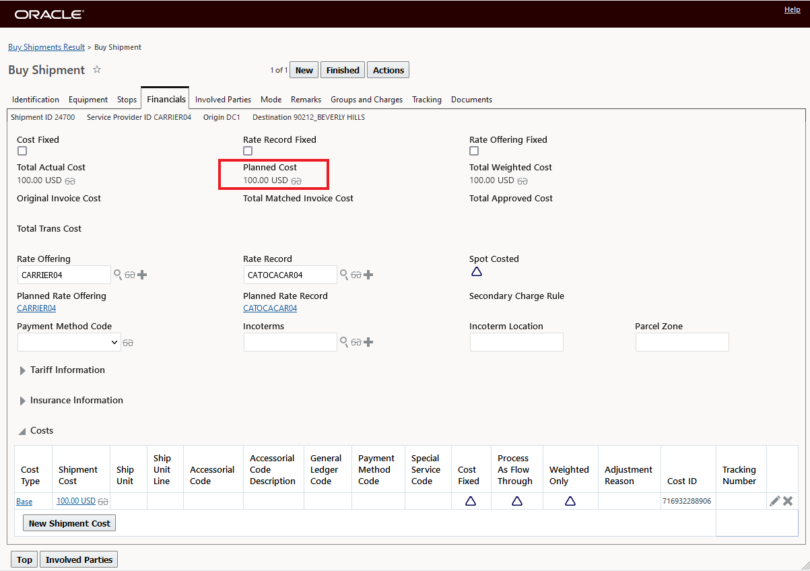Click Cost Fixed triangle in Base row

click(x=470, y=501)
